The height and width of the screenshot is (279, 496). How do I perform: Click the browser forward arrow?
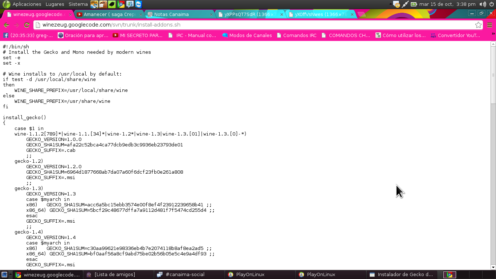[16, 25]
